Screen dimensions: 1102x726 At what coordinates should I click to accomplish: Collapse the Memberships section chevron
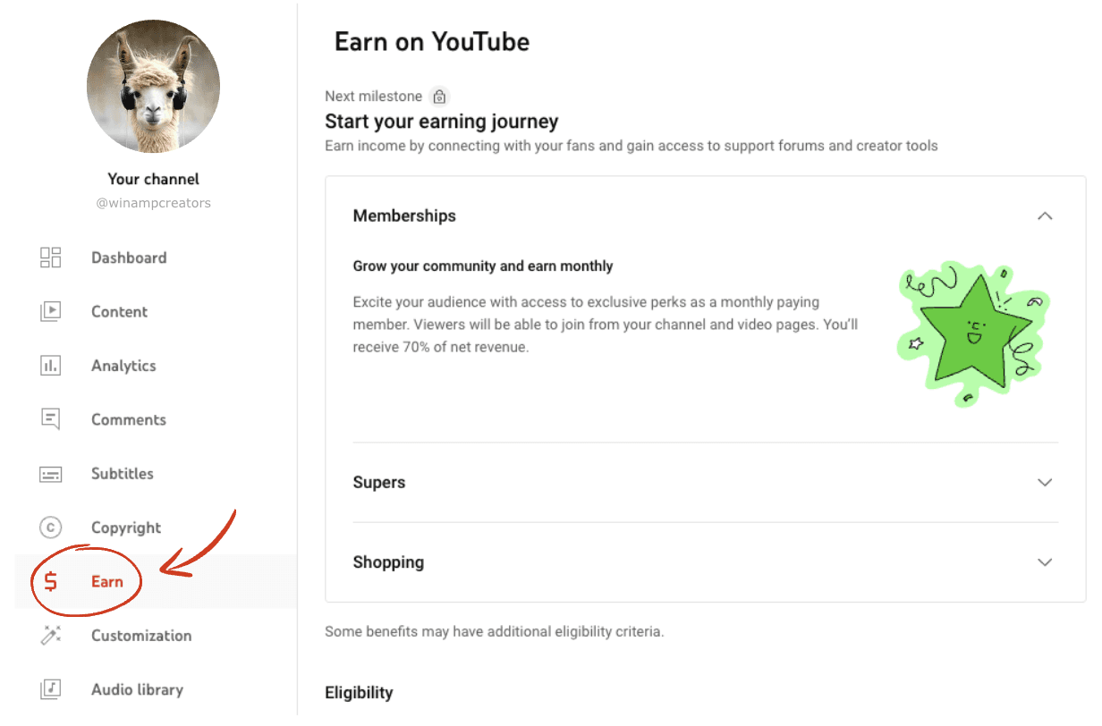click(1044, 215)
